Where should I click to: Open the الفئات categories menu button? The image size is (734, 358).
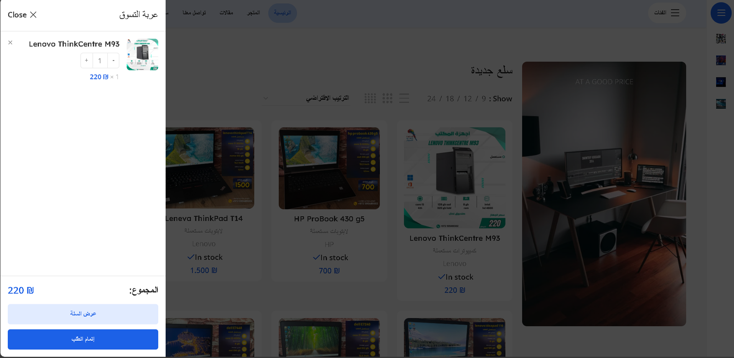(667, 13)
